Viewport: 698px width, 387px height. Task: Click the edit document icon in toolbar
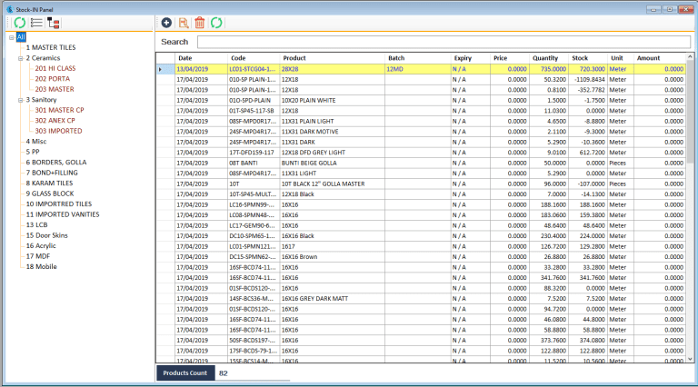tap(184, 22)
